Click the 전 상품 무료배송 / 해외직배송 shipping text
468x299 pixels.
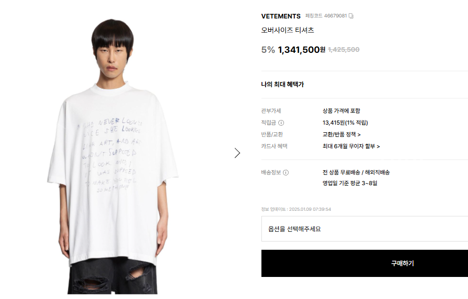click(x=356, y=172)
